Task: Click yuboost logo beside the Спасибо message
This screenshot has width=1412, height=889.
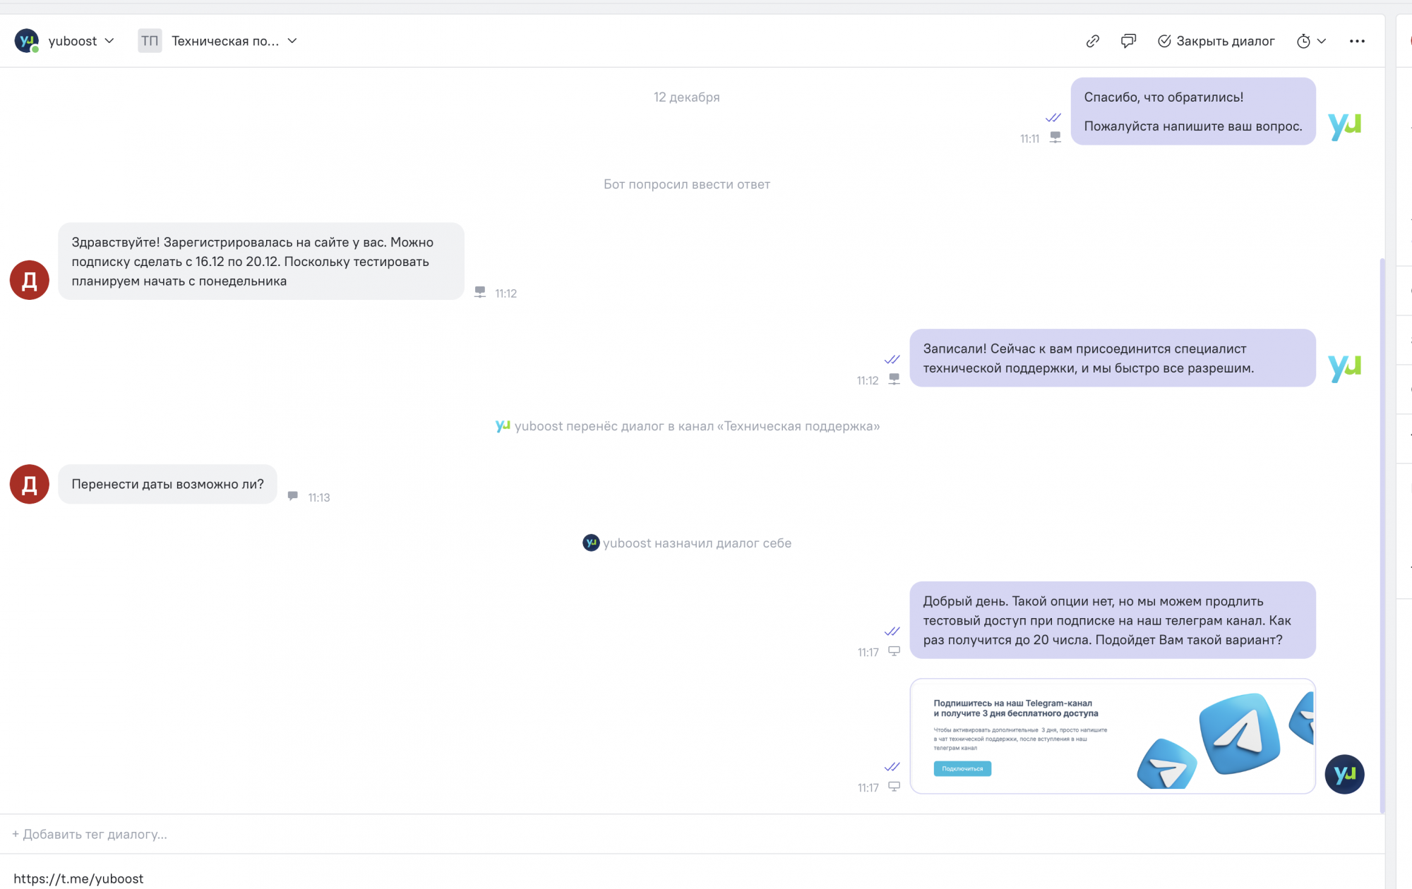Action: click(1344, 126)
